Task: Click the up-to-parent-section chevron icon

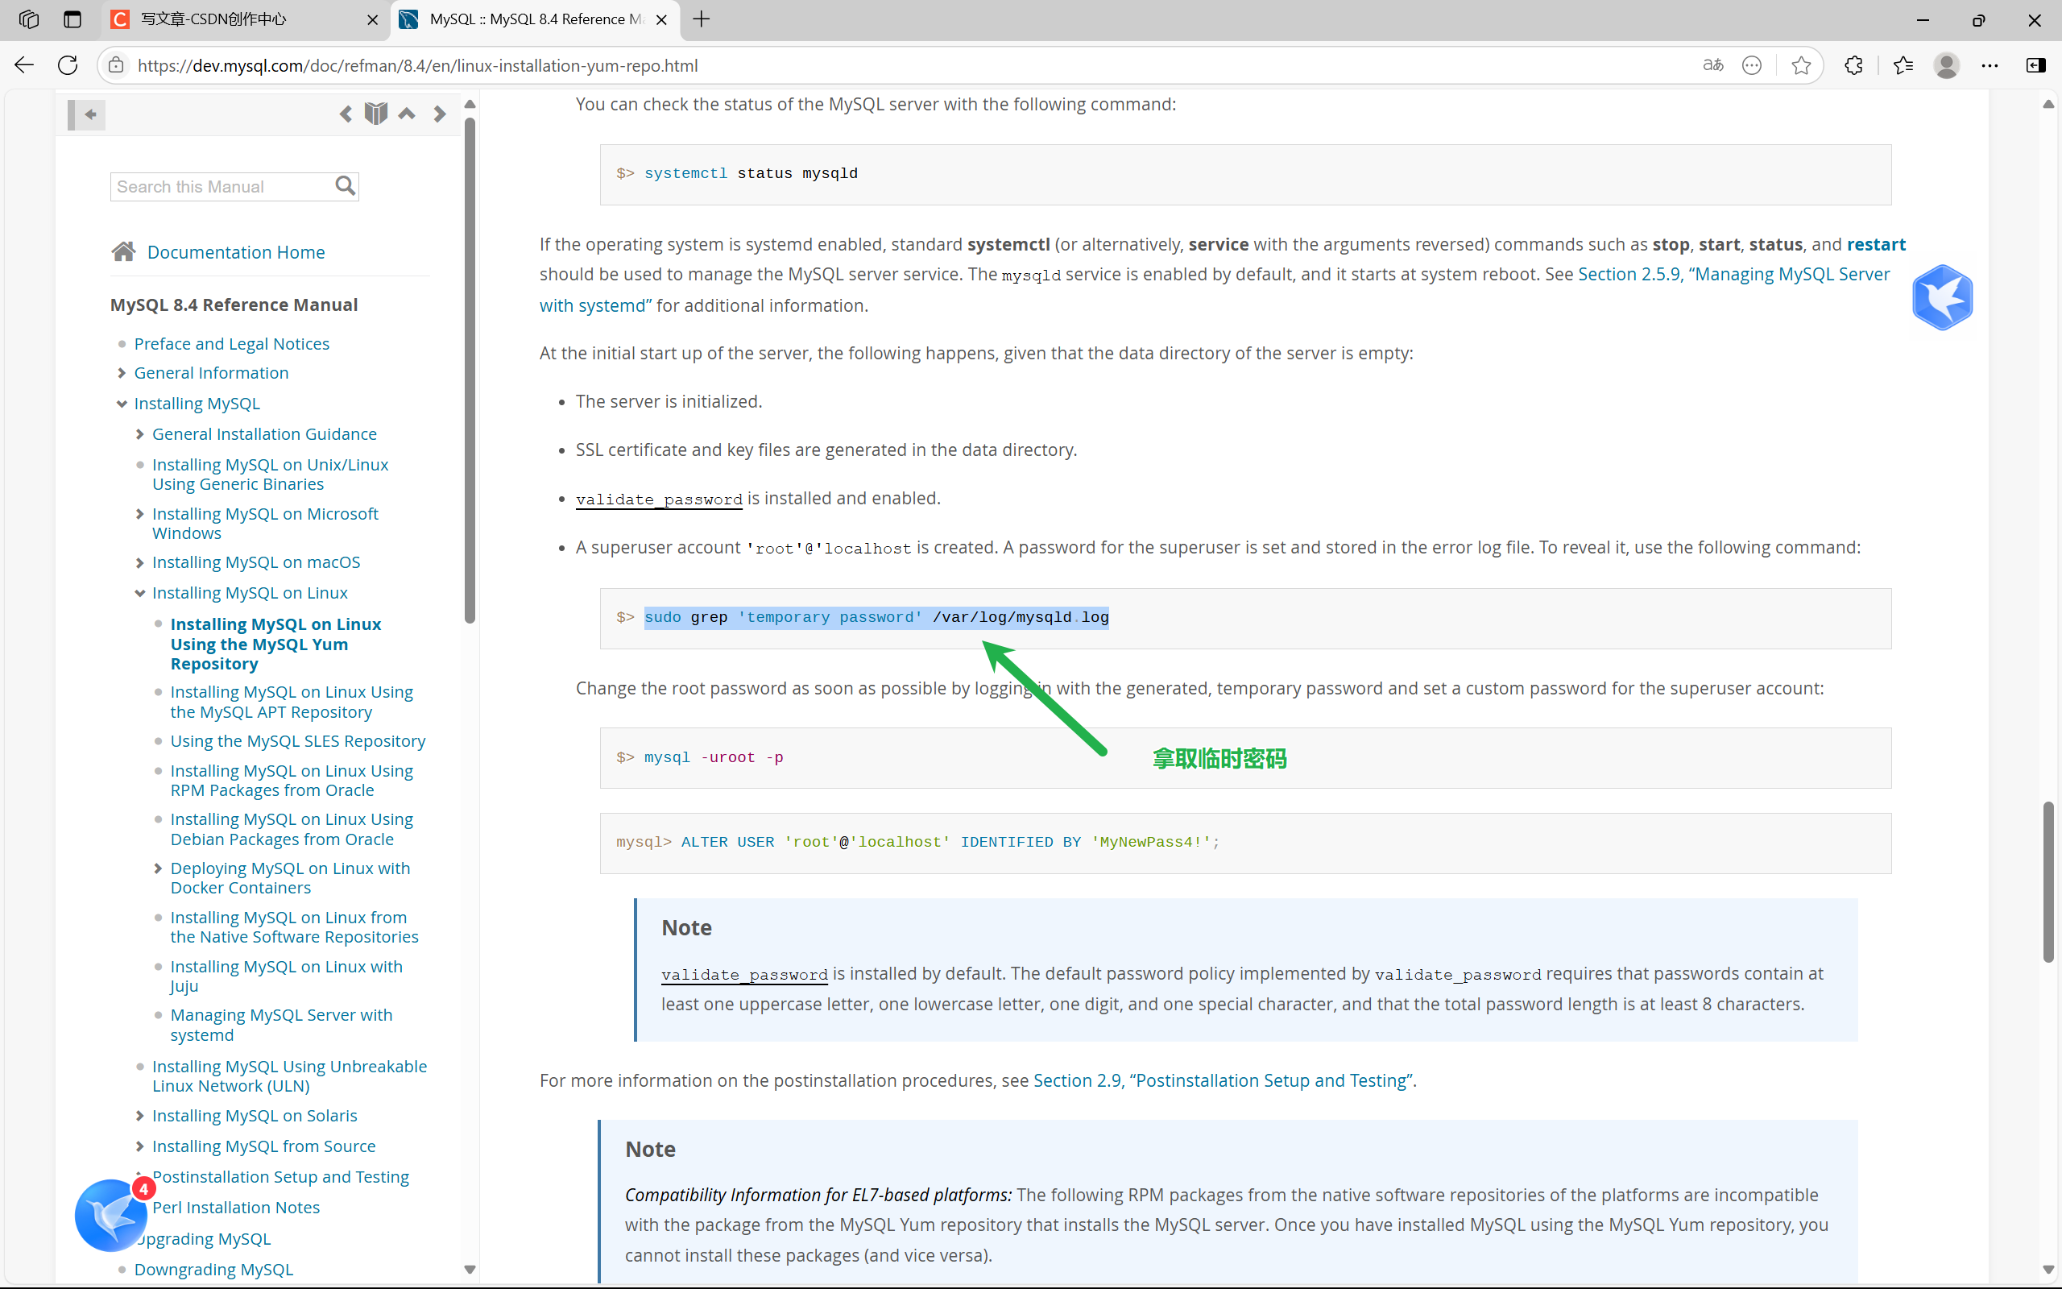Action: click(408, 113)
